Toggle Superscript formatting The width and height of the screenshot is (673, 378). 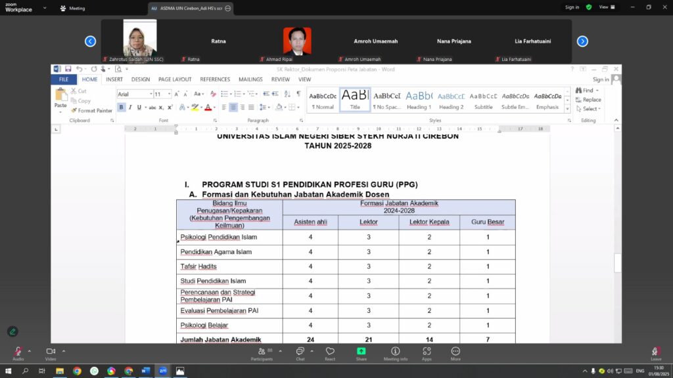point(170,108)
